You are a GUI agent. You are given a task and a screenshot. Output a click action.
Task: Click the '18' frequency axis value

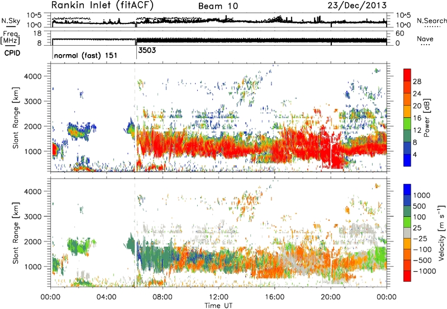(37, 33)
